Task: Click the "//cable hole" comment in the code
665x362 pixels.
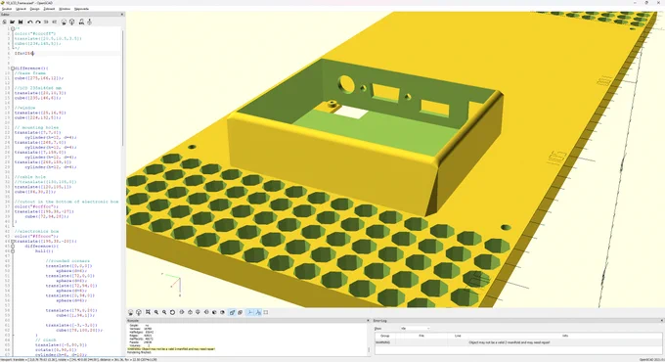Action: [x=29, y=177]
